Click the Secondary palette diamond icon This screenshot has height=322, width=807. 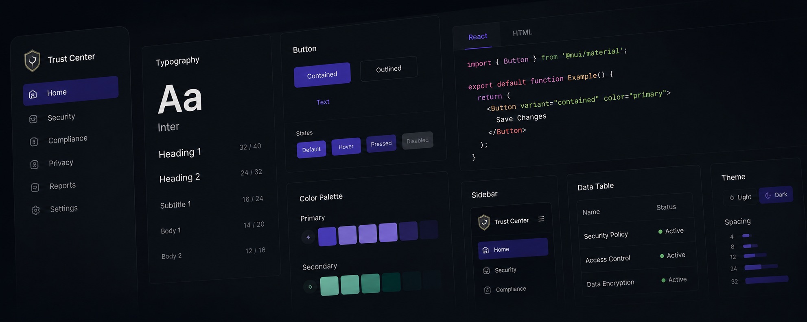point(310,287)
